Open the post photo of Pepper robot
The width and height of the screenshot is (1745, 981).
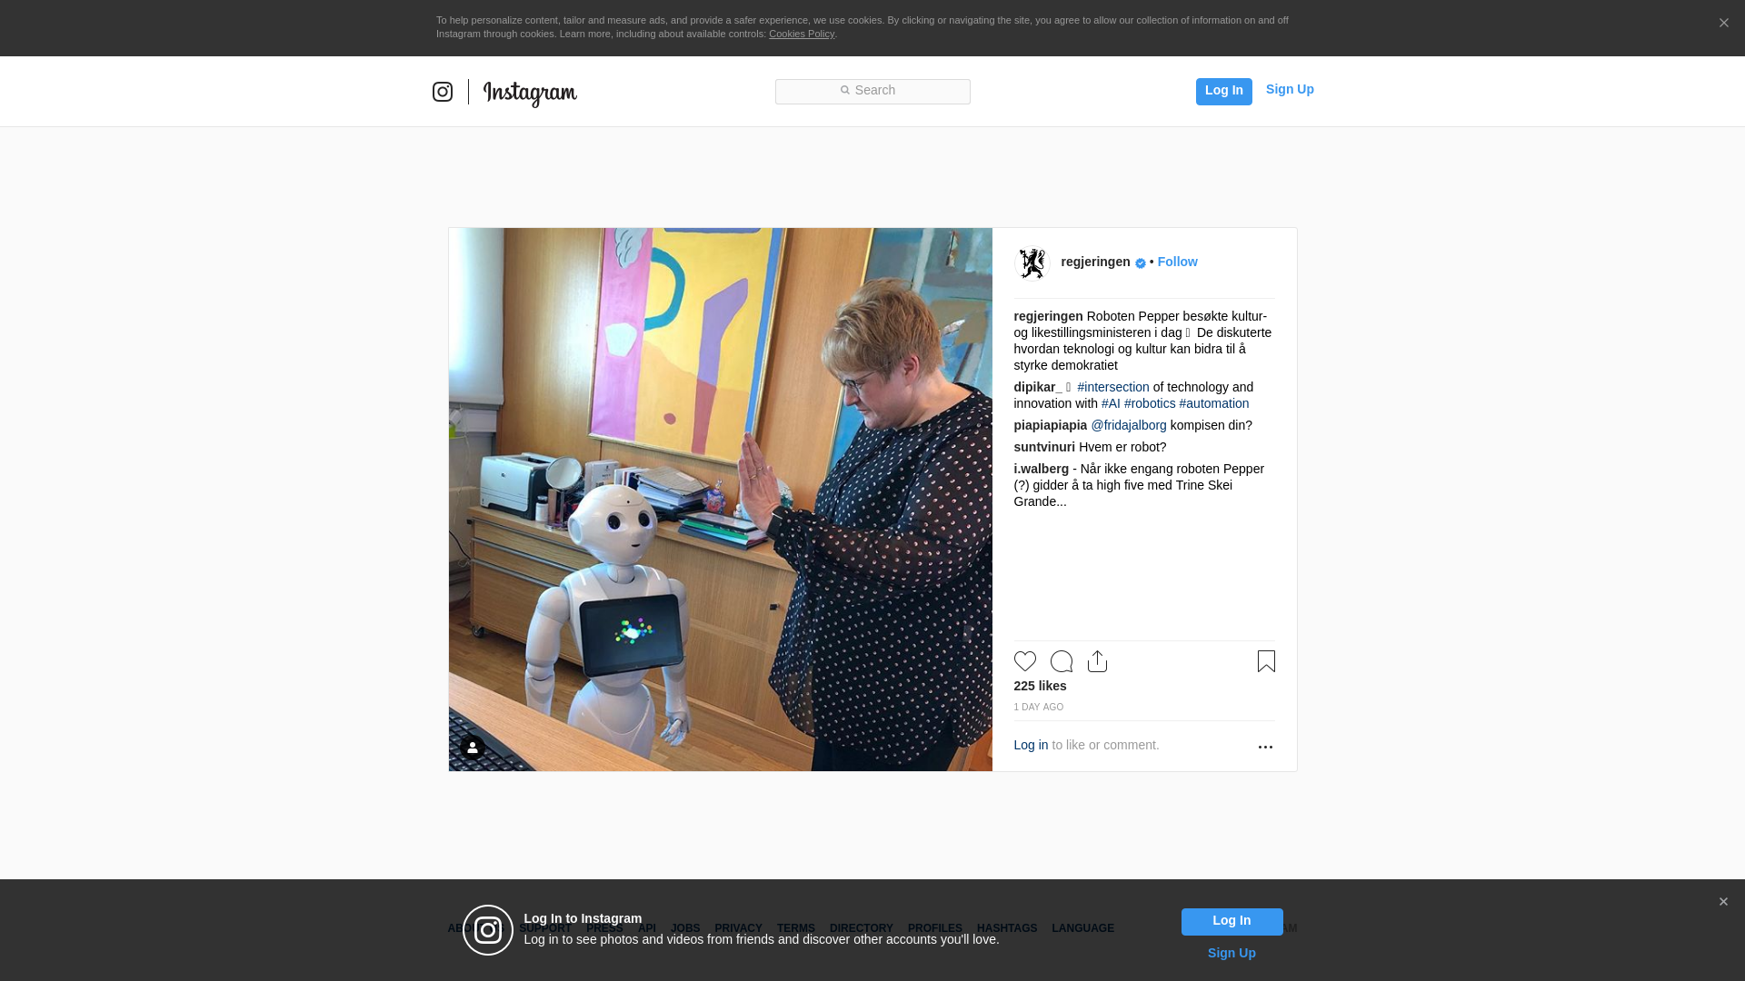click(721, 500)
